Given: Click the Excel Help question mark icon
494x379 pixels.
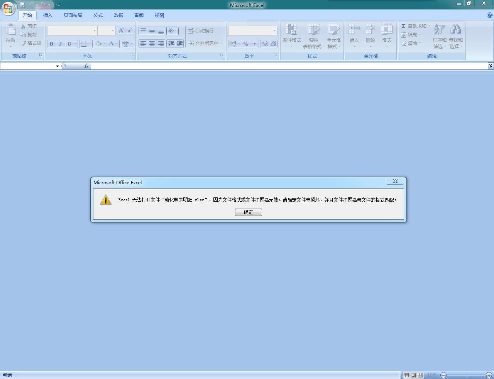Looking at the screenshot, I should pos(490,15).
